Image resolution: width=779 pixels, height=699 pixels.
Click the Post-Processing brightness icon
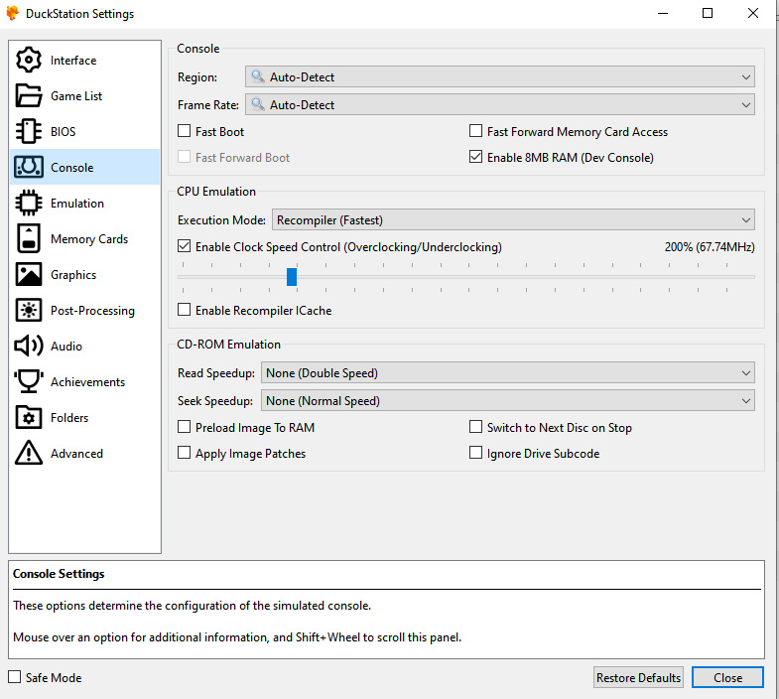click(29, 311)
